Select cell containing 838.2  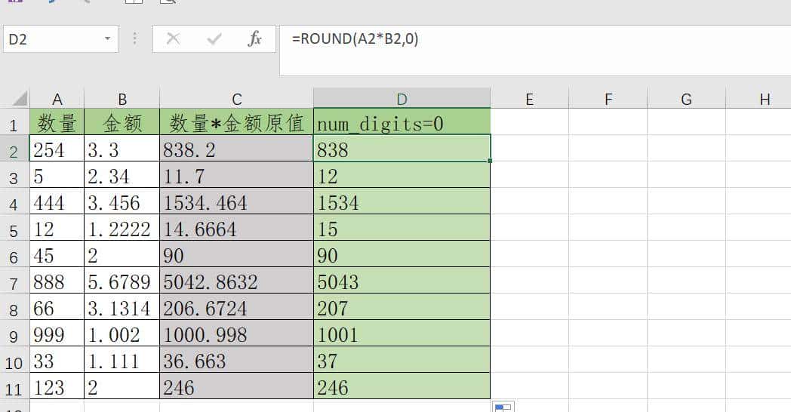point(236,148)
